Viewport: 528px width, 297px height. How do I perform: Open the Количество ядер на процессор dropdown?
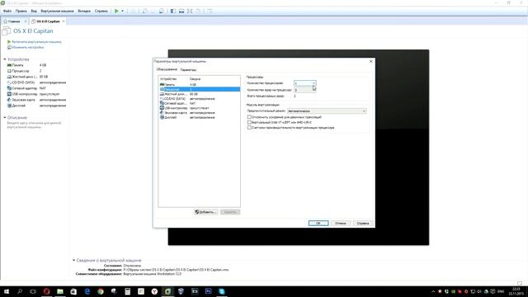[304, 90]
